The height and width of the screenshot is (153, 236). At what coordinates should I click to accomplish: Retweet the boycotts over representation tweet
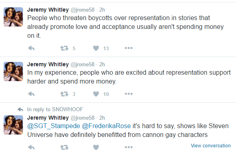click(65, 48)
